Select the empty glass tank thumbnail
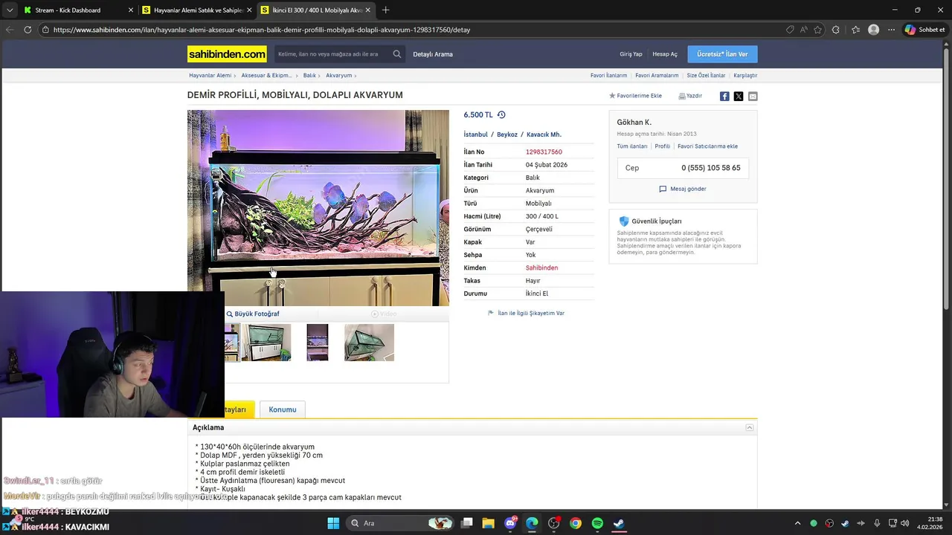This screenshot has height=535, width=952. [x=369, y=343]
